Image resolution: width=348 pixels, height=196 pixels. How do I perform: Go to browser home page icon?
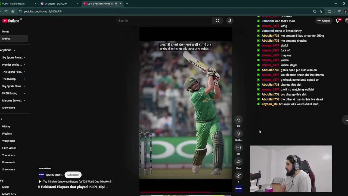(x=13, y=11)
